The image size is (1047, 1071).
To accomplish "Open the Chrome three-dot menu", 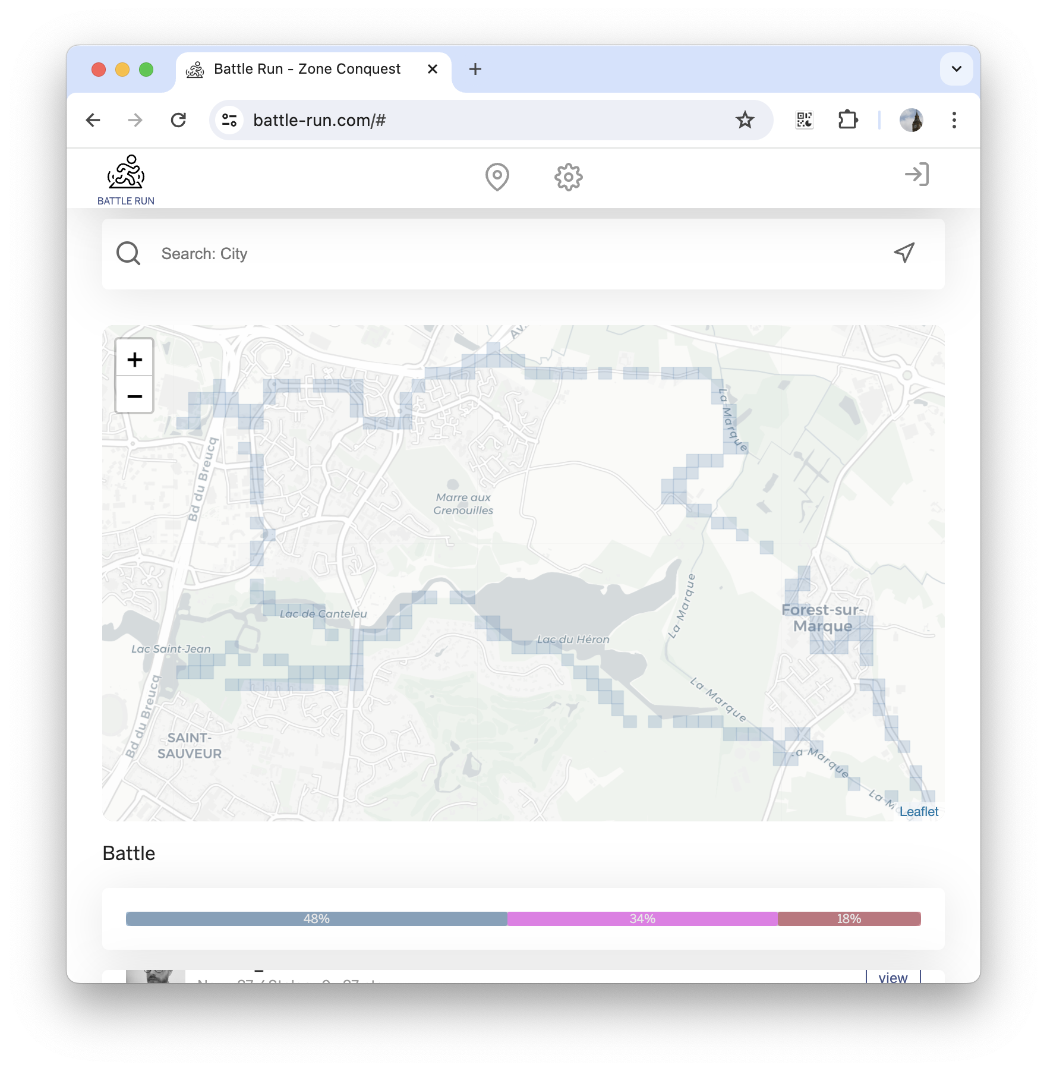I will point(954,120).
